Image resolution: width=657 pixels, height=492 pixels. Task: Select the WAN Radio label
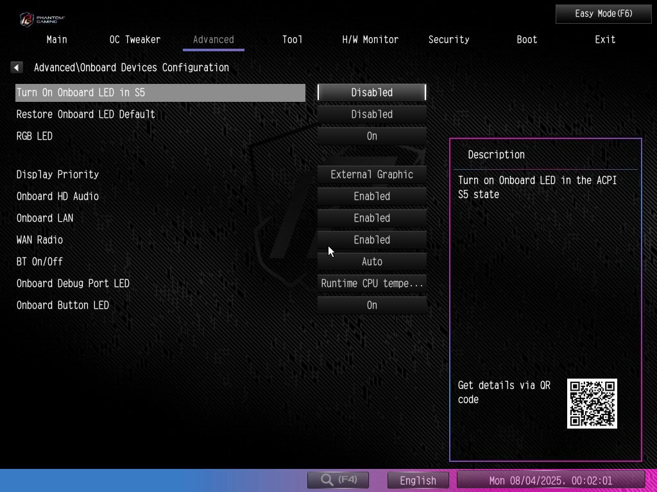coord(39,240)
